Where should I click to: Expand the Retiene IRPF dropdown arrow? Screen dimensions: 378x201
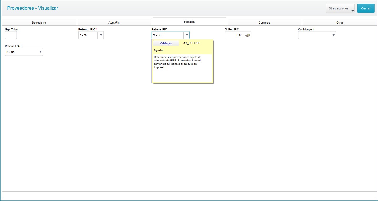[x=187, y=35]
